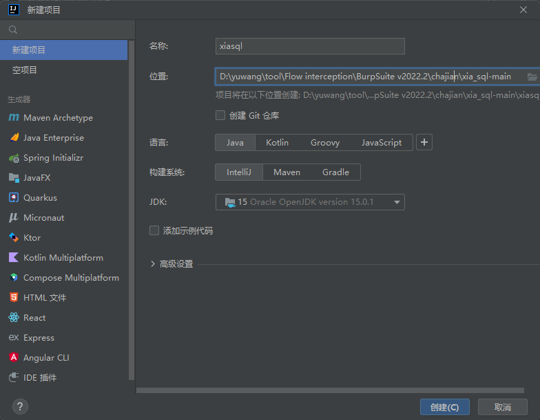Select Java as the language
540x420 pixels.
[x=235, y=142]
